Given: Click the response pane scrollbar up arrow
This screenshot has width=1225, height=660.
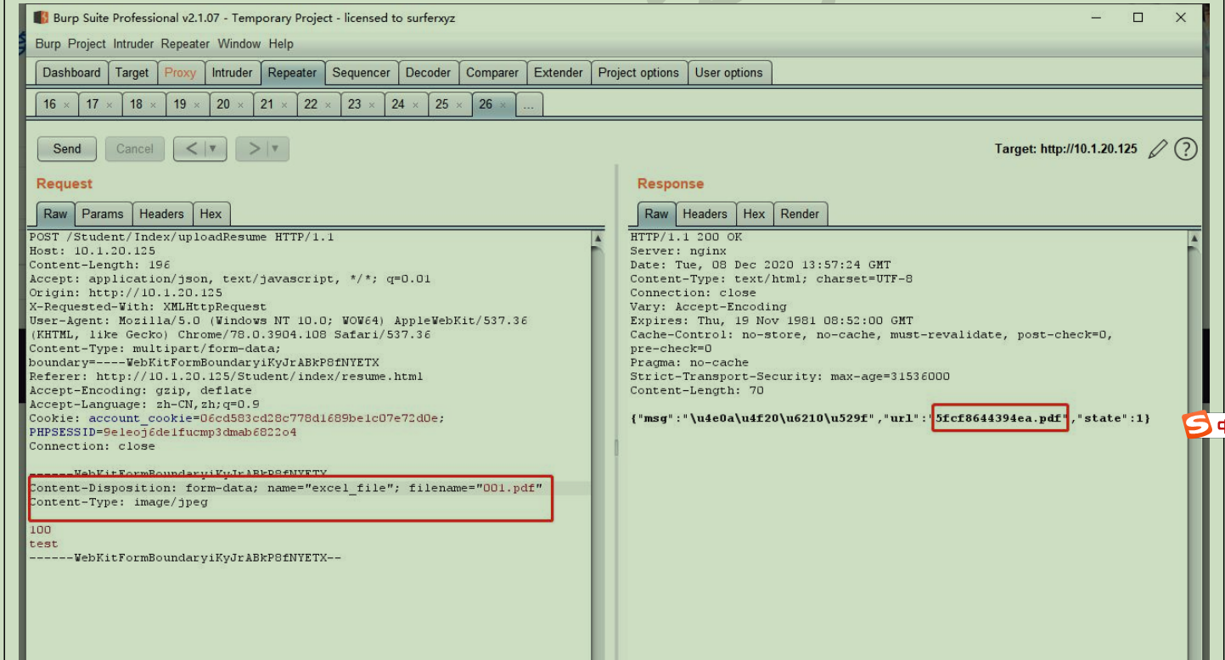Looking at the screenshot, I should click(x=1194, y=238).
